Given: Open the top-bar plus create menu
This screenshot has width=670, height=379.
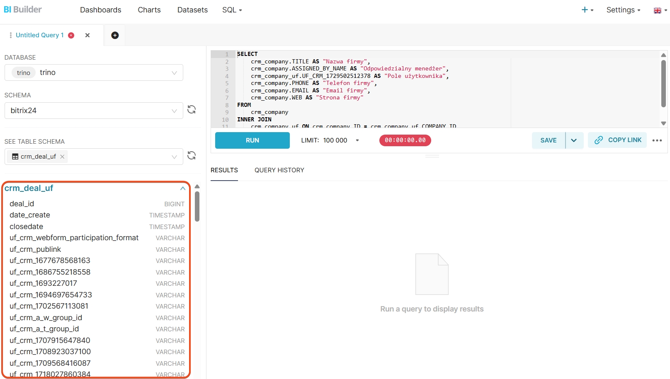Looking at the screenshot, I should coord(587,10).
